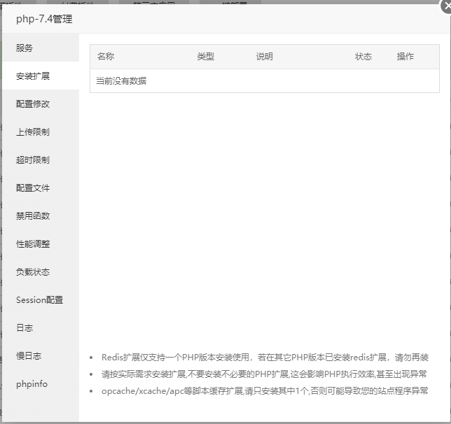
Task: Click the 名称 column header
Action: click(106, 57)
